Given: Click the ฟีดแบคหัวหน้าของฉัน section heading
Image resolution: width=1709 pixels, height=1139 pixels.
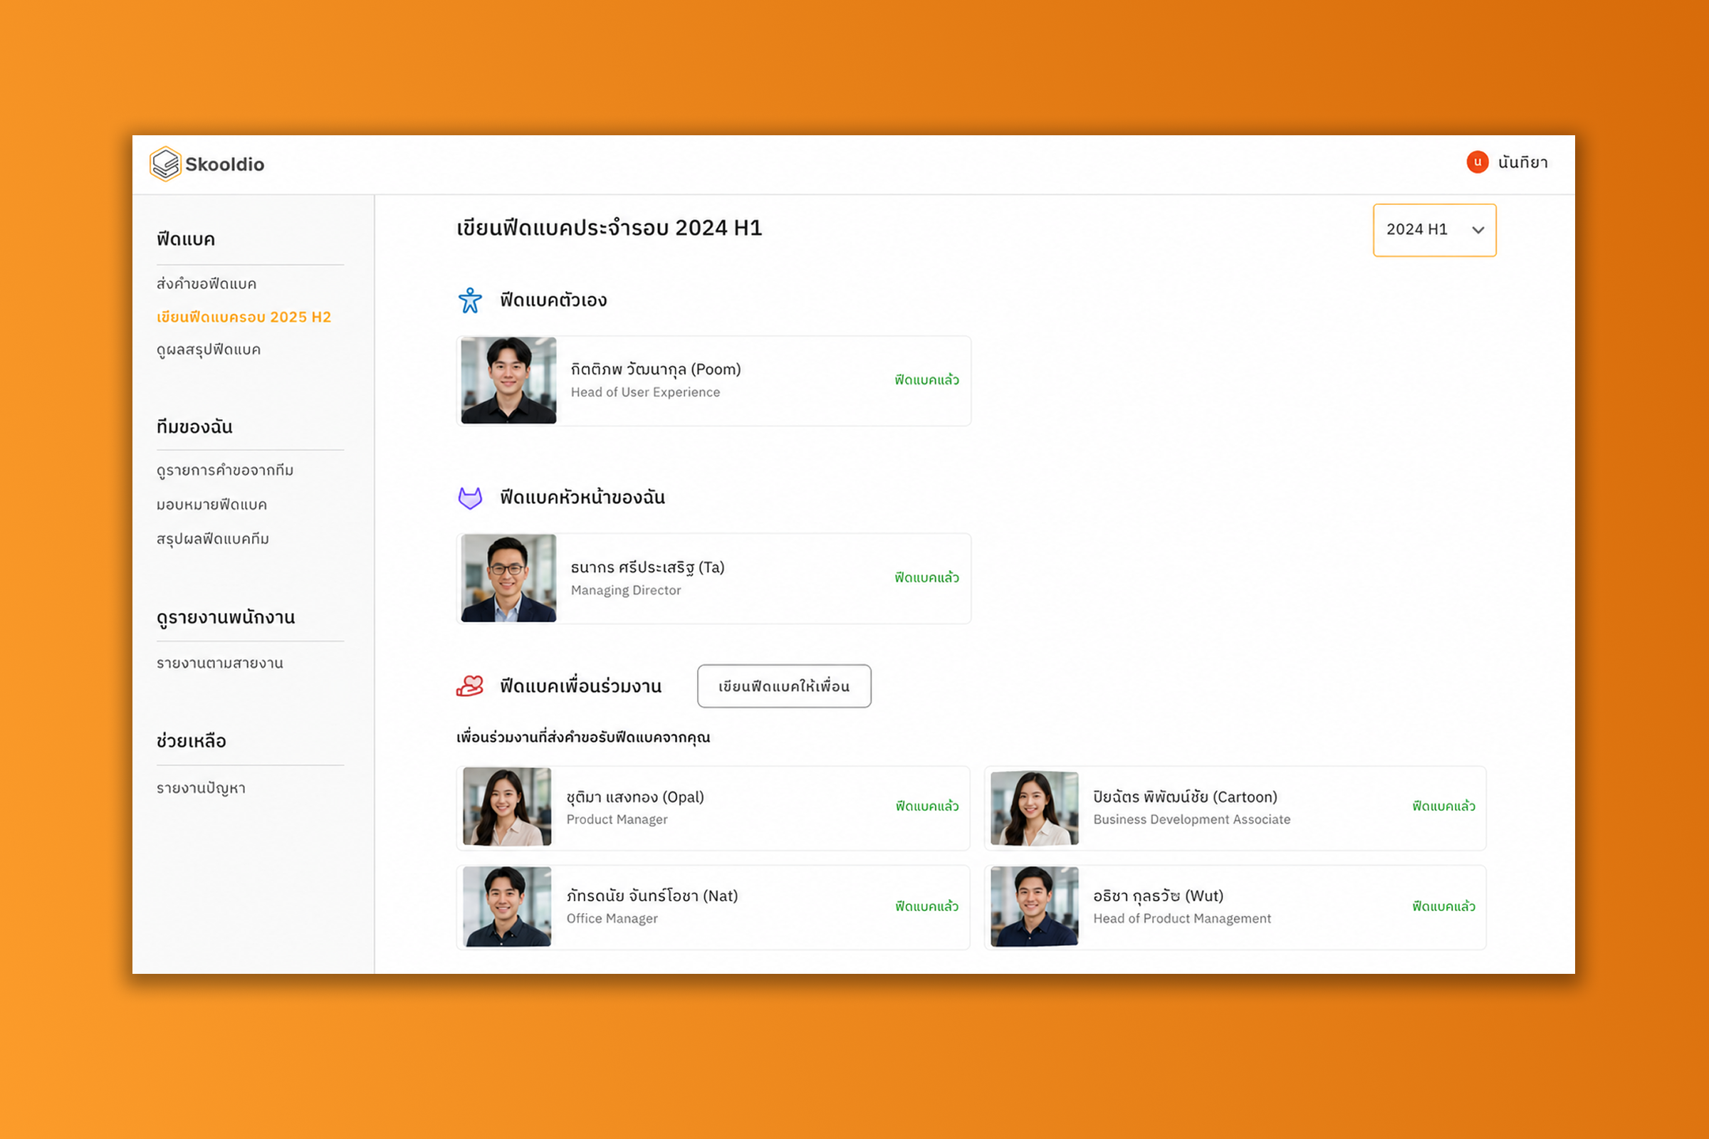Looking at the screenshot, I should tap(582, 498).
